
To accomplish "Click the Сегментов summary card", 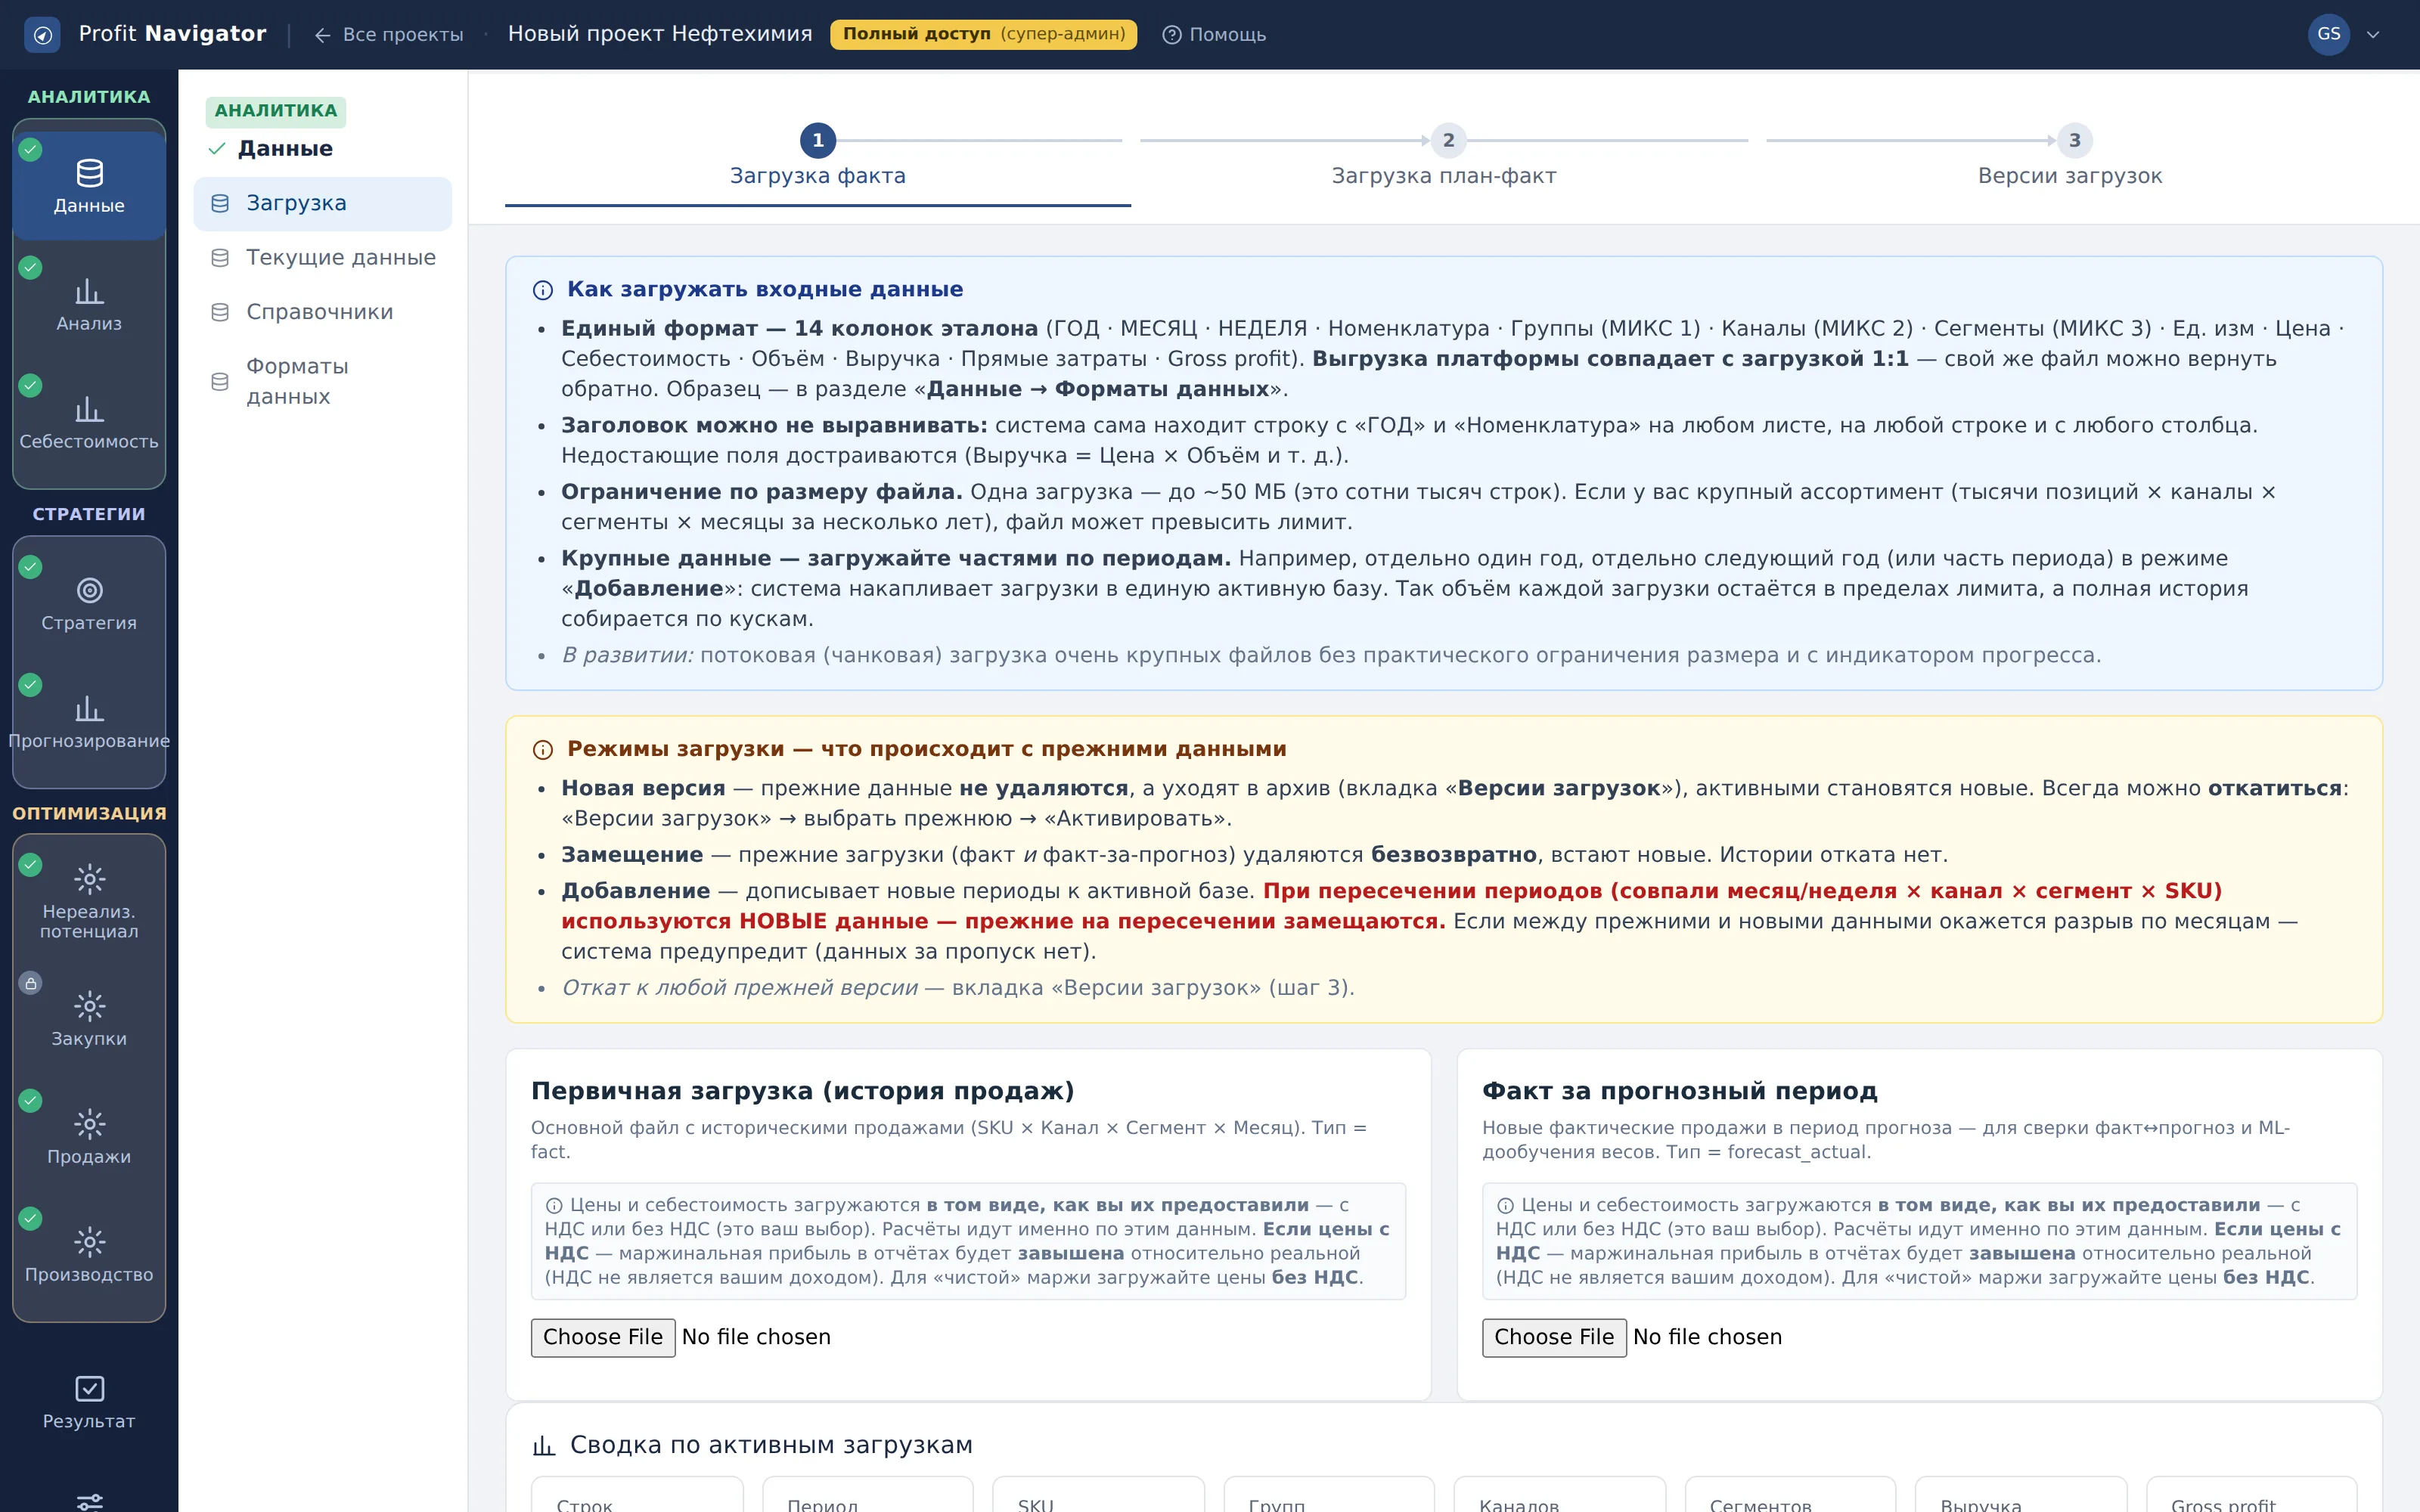I will (1790, 1494).
